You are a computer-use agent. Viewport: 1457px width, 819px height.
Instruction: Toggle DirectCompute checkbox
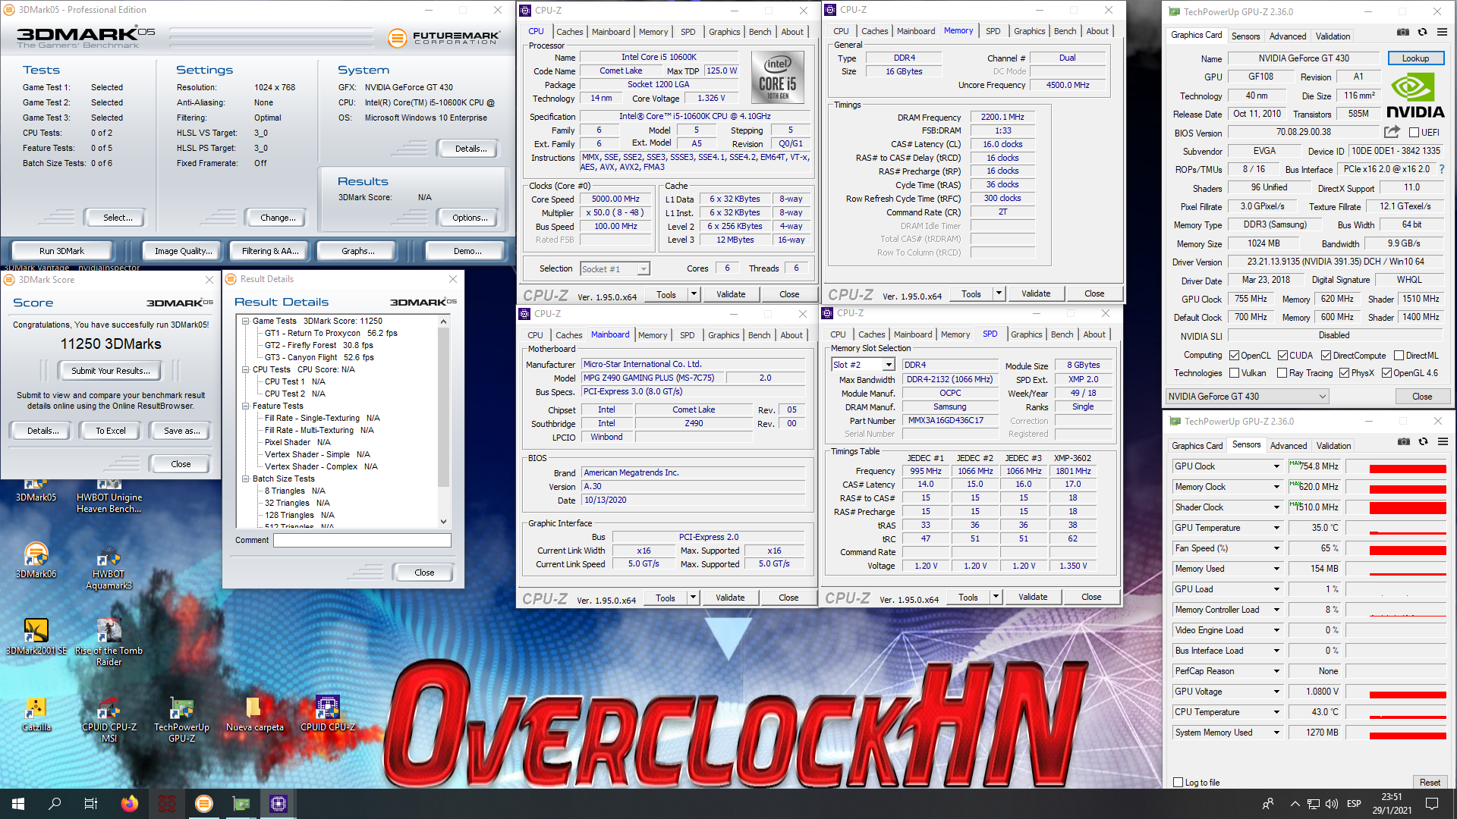(x=1326, y=356)
